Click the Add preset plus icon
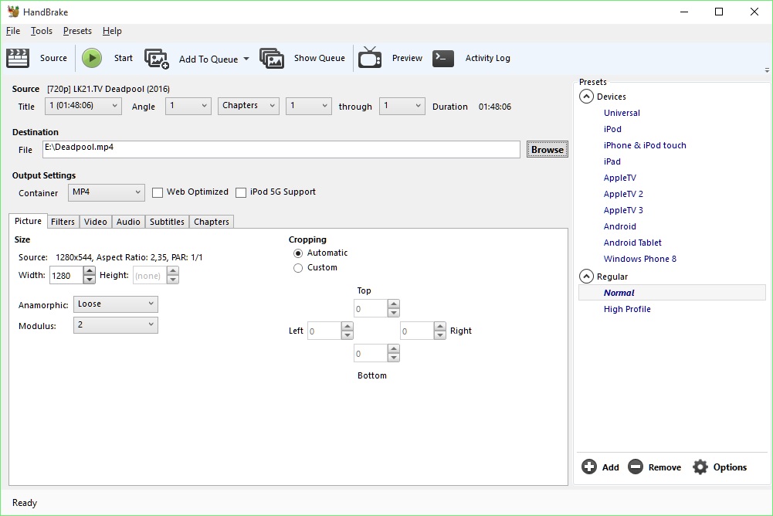The image size is (773, 516). point(589,467)
